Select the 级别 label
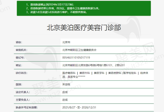The image size is (164, 112). pos(19,84)
